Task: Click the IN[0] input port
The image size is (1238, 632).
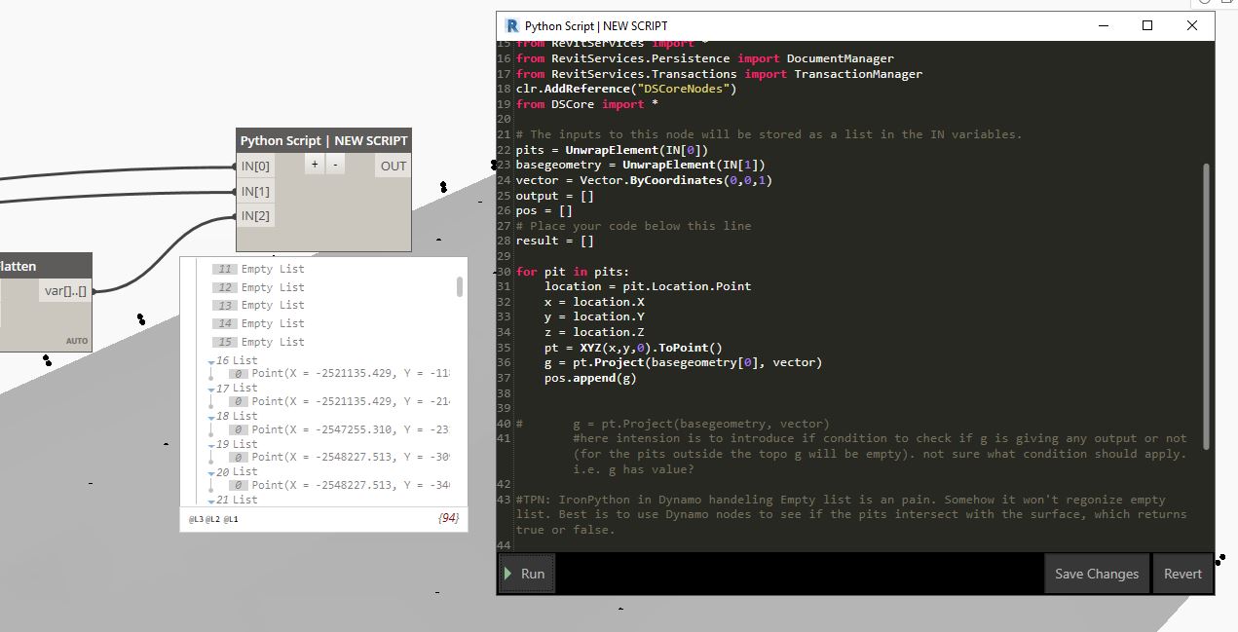Action: (x=256, y=166)
